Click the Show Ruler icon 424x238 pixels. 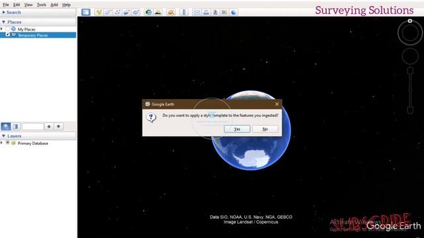184,12
